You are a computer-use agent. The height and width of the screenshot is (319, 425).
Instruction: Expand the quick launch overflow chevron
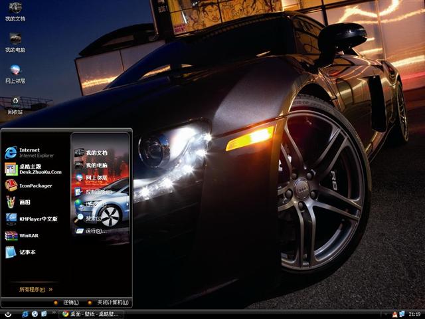(x=54, y=313)
